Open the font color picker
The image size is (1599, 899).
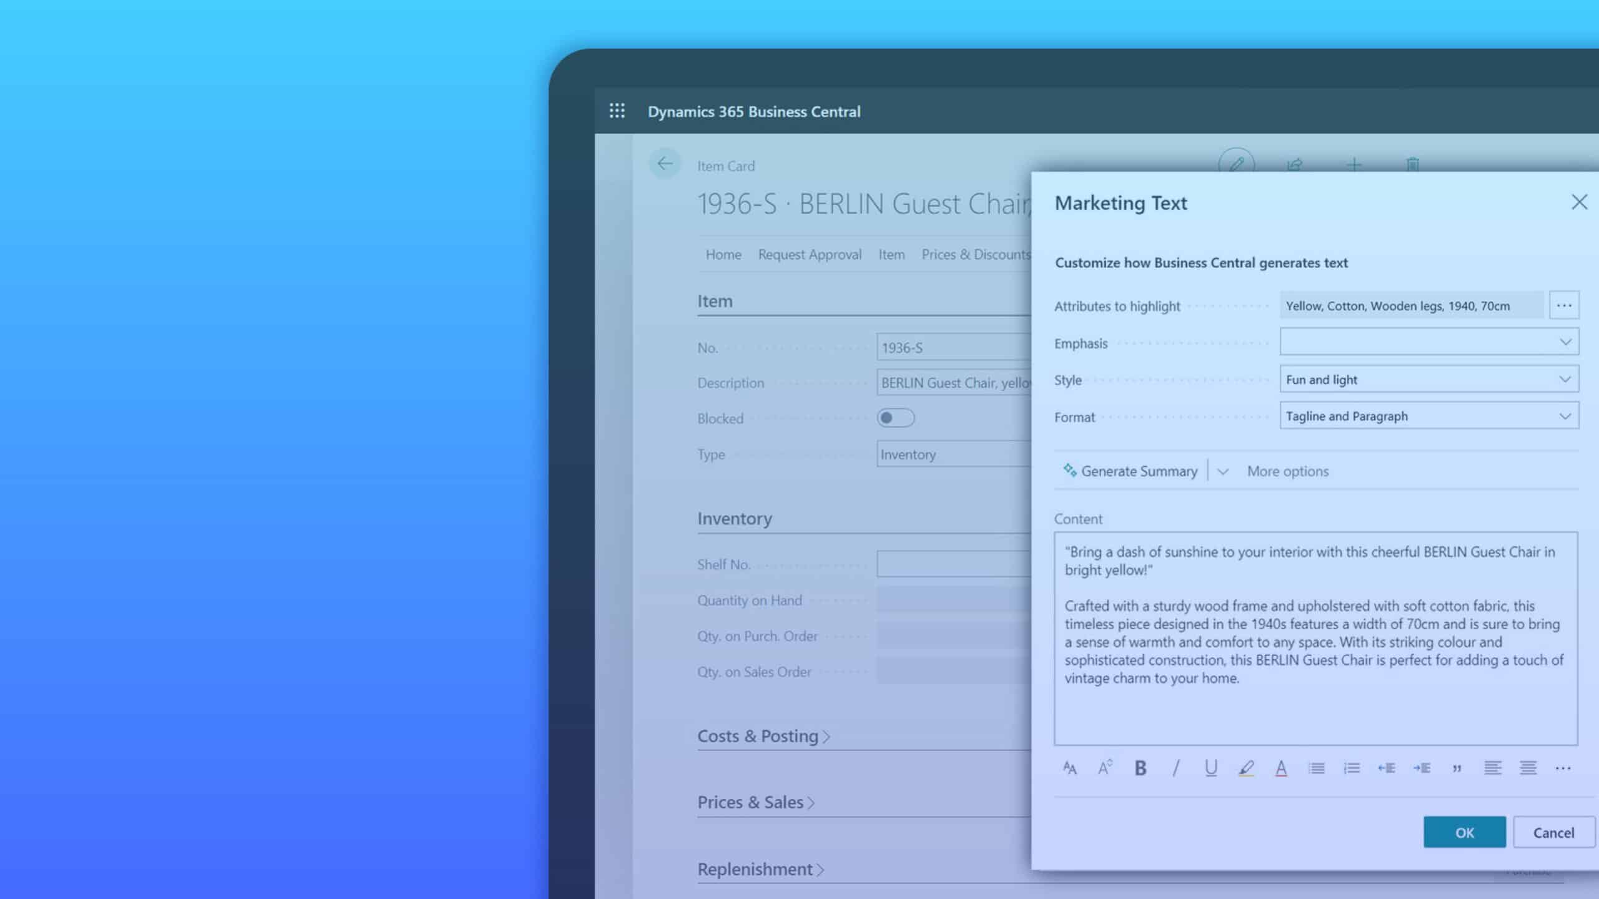[x=1282, y=769]
